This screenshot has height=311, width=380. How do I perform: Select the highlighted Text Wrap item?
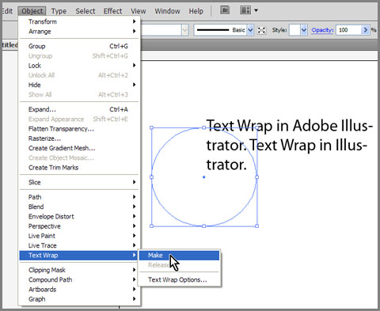78,256
